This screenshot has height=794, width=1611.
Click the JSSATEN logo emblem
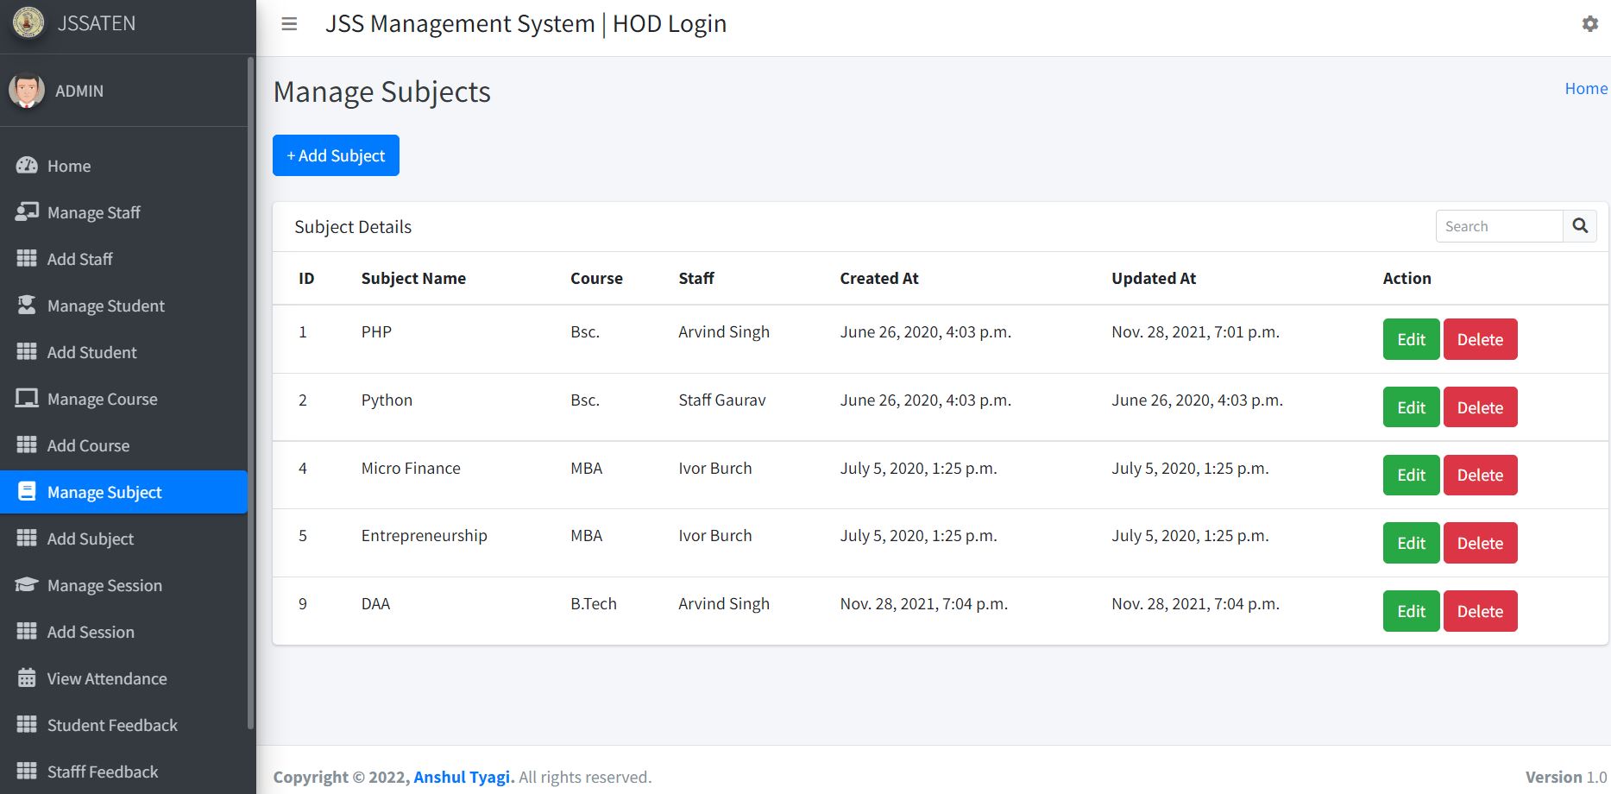point(28,23)
